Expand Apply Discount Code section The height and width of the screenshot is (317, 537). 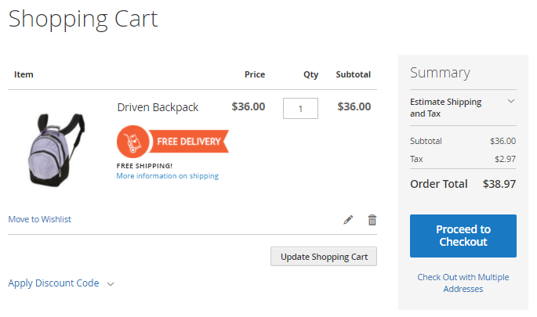point(53,283)
